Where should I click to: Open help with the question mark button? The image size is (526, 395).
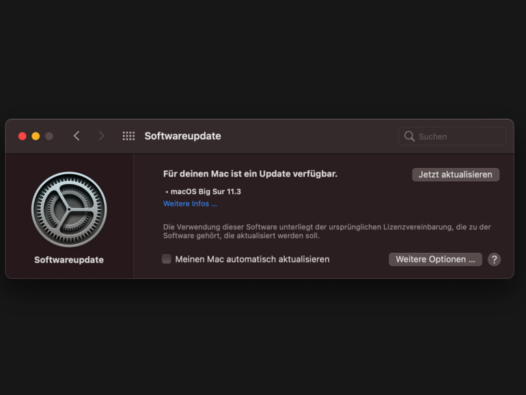click(x=494, y=260)
